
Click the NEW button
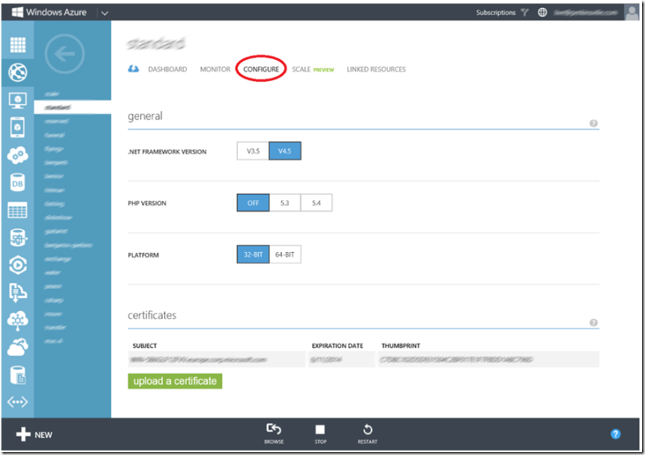[34, 435]
